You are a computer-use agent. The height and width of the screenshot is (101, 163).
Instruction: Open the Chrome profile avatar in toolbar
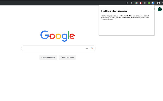point(158,3)
